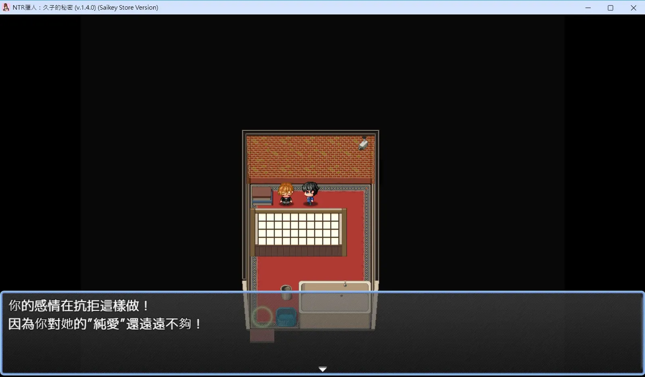Viewport: 645px width, 377px height.
Task: Advance dialogue with the down-arrow indicator
Action: 322,369
